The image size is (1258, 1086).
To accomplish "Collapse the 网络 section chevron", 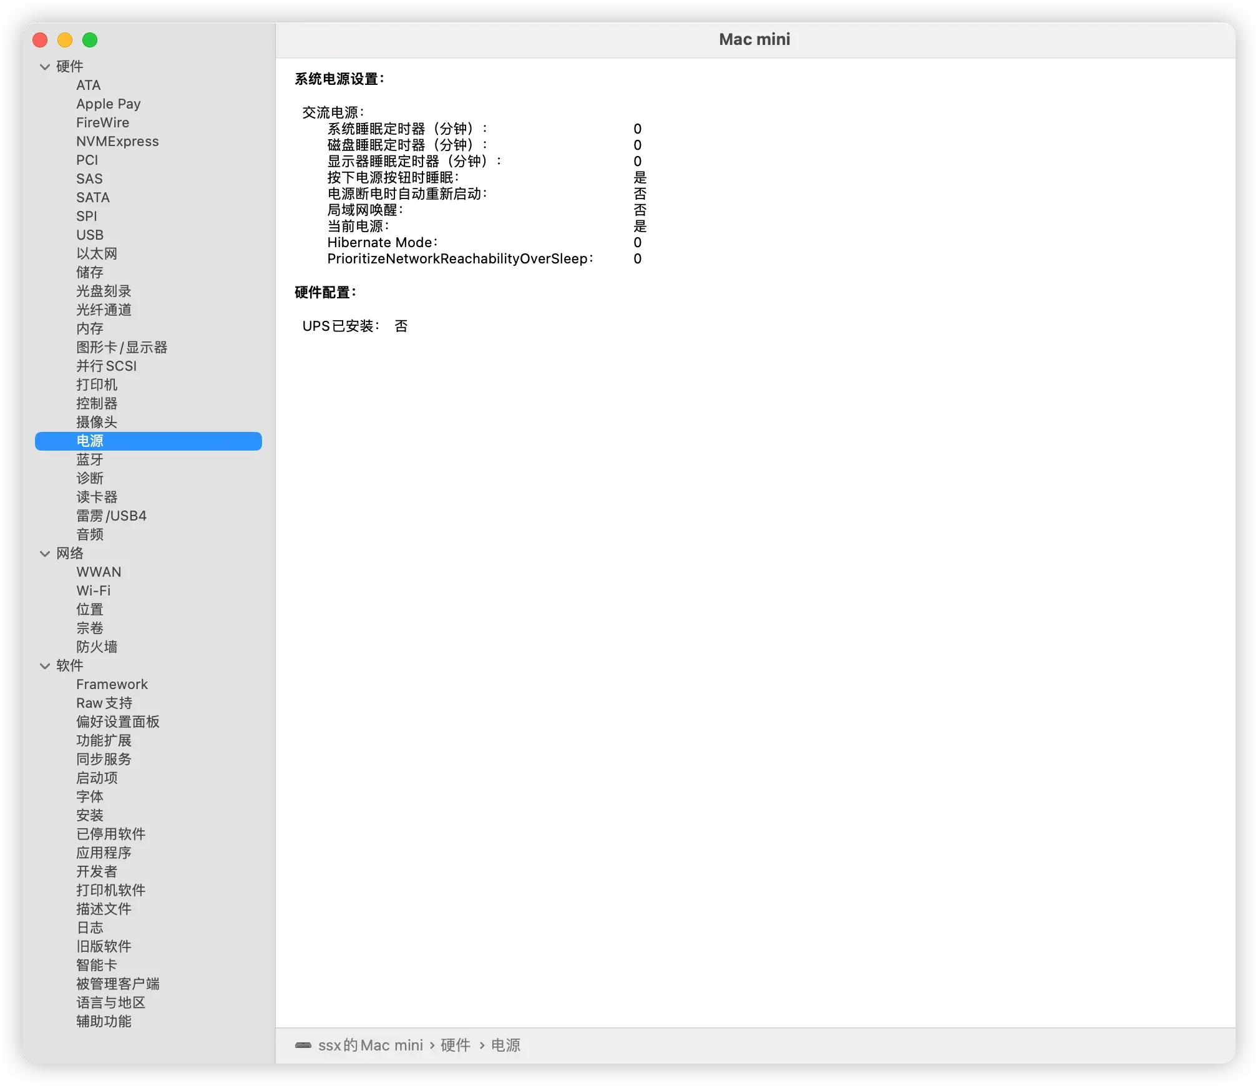I will (45, 554).
